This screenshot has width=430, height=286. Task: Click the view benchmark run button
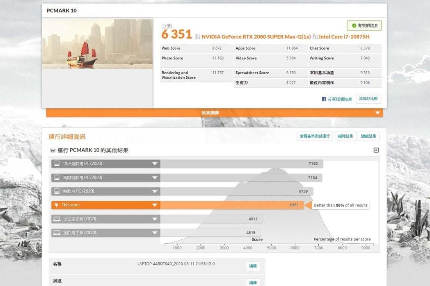315,136
